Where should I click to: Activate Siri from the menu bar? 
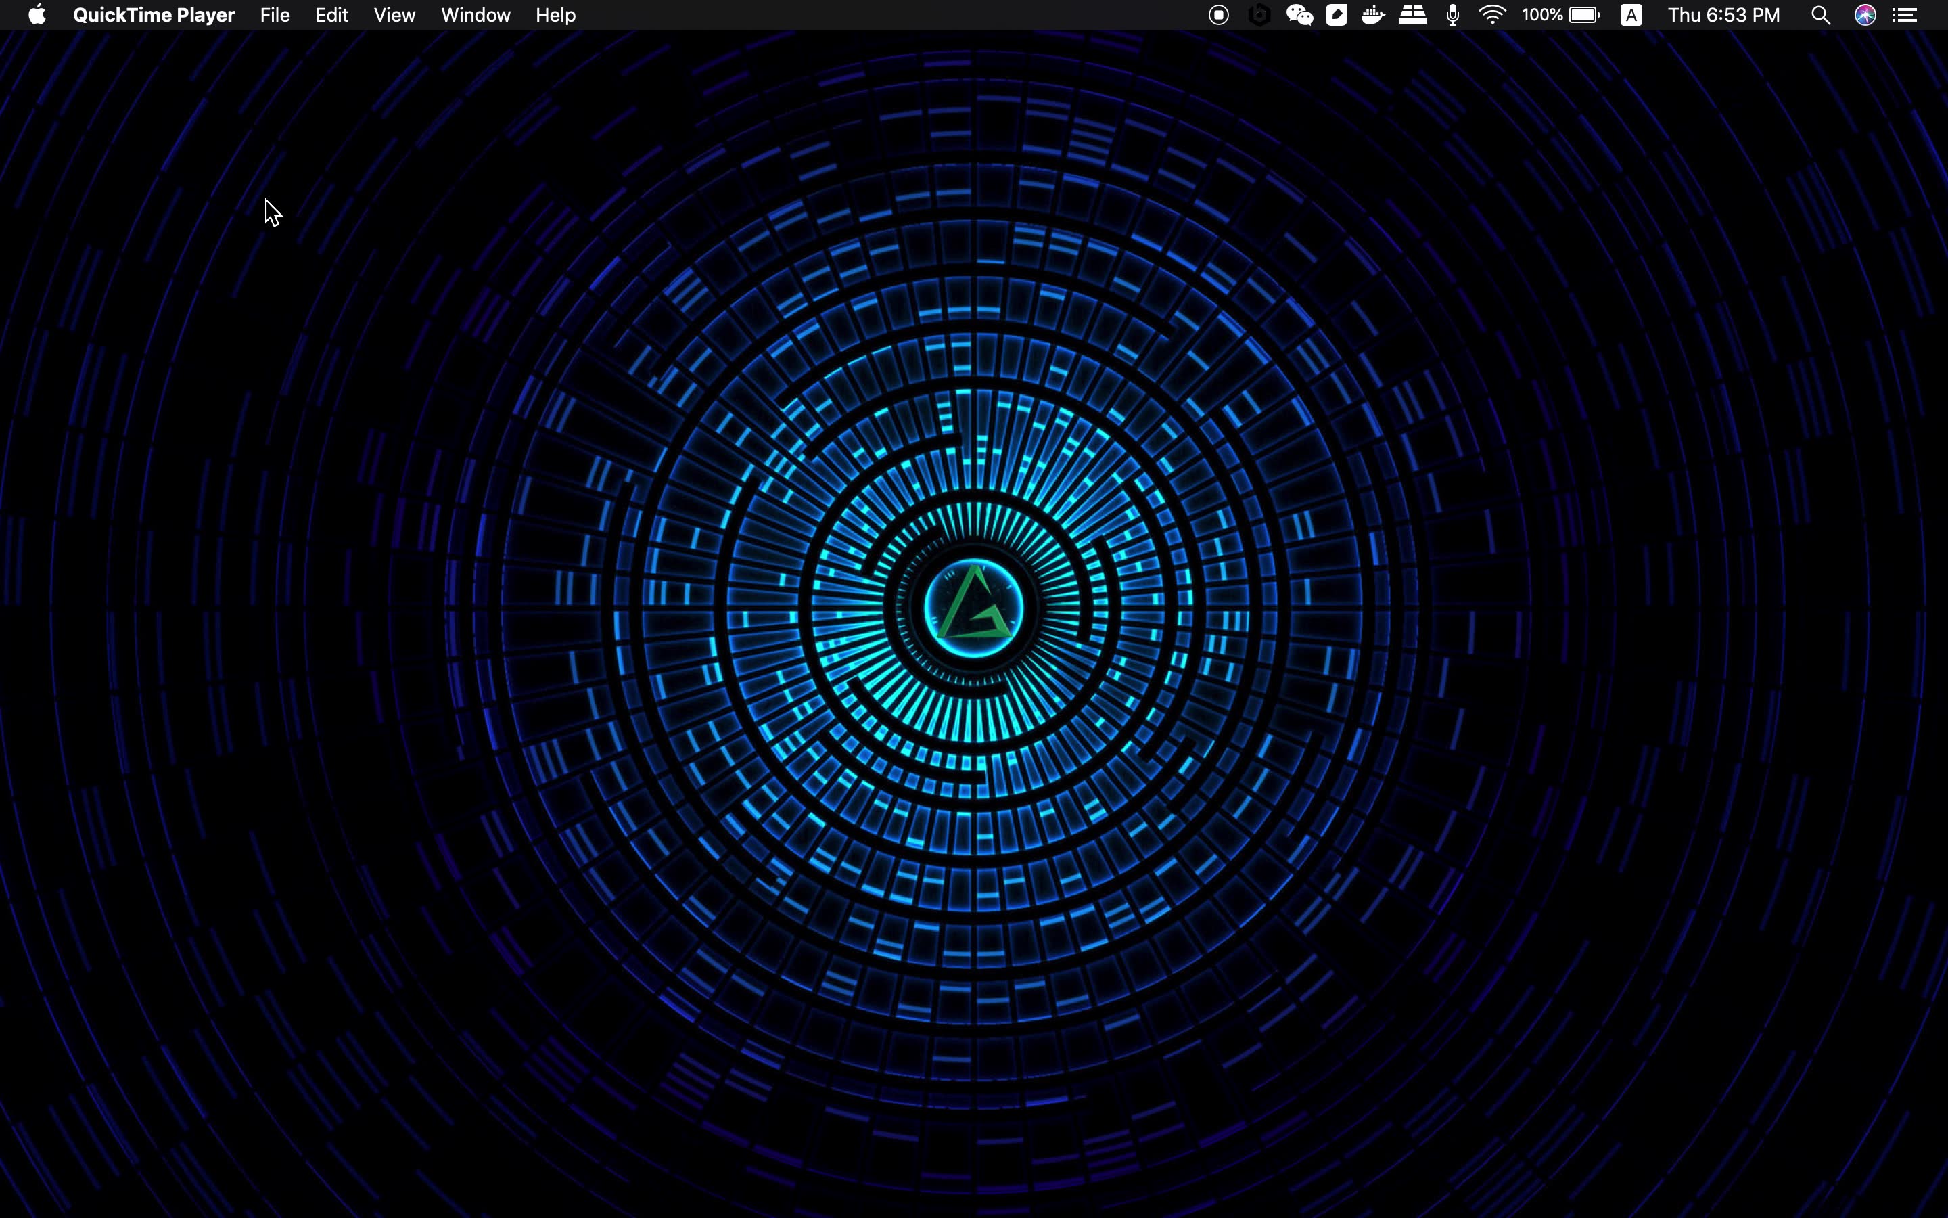click(1865, 14)
